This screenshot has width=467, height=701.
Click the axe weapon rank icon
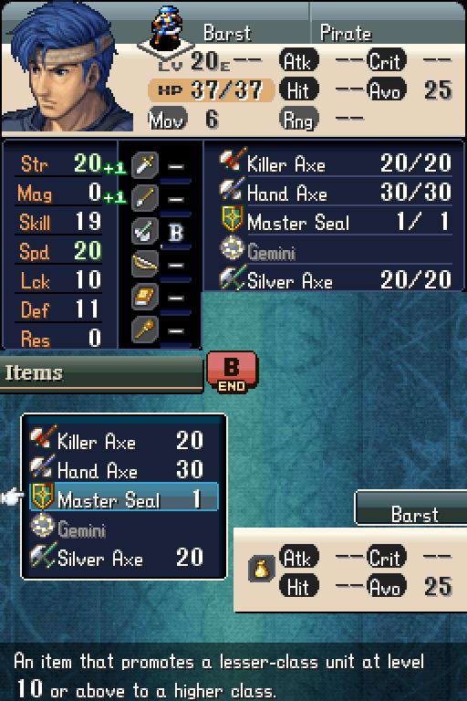coord(145,231)
